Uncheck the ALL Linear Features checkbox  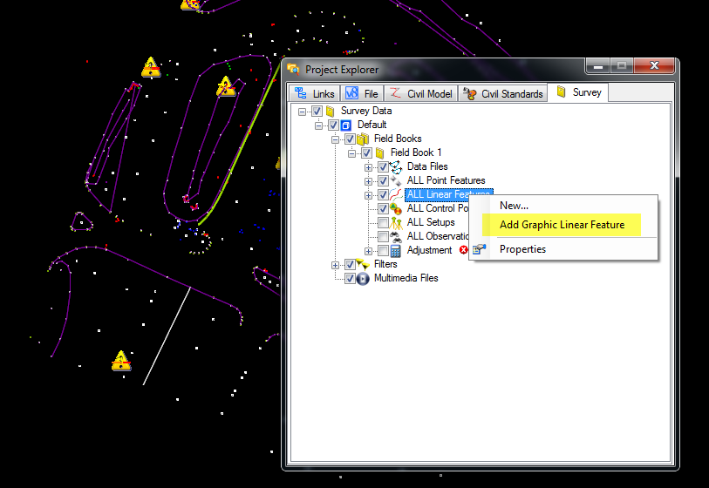coord(383,194)
